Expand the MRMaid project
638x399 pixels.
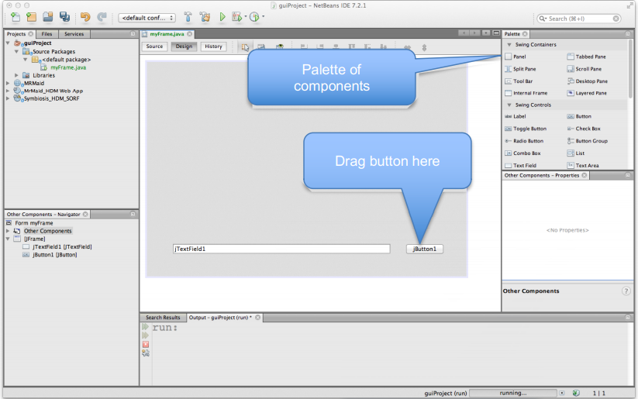(x=8, y=83)
